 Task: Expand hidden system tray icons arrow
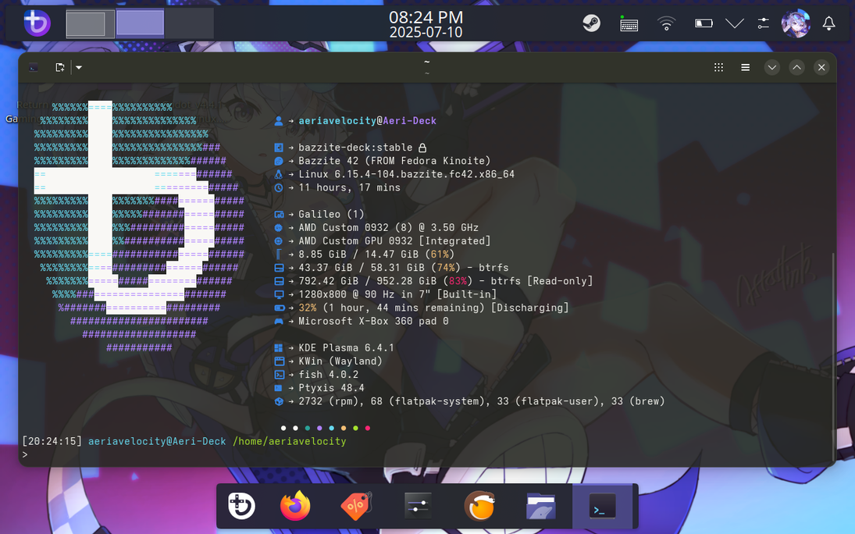(735, 23)
